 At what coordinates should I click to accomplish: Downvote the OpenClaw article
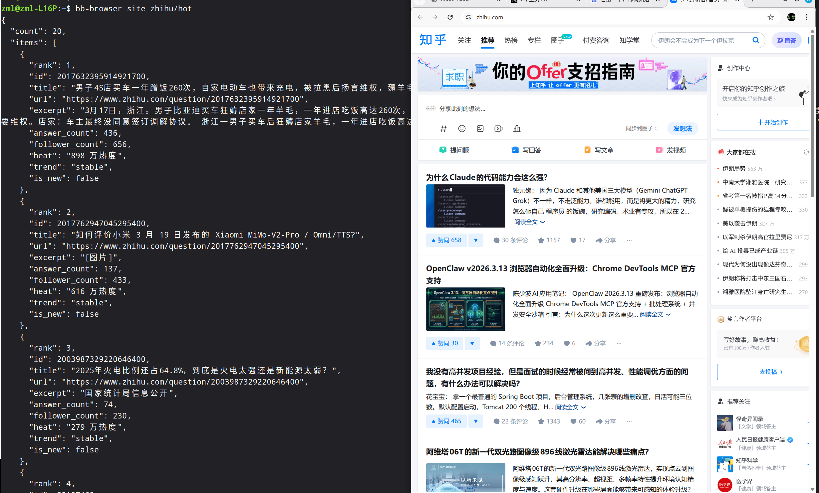pos(472,343)
